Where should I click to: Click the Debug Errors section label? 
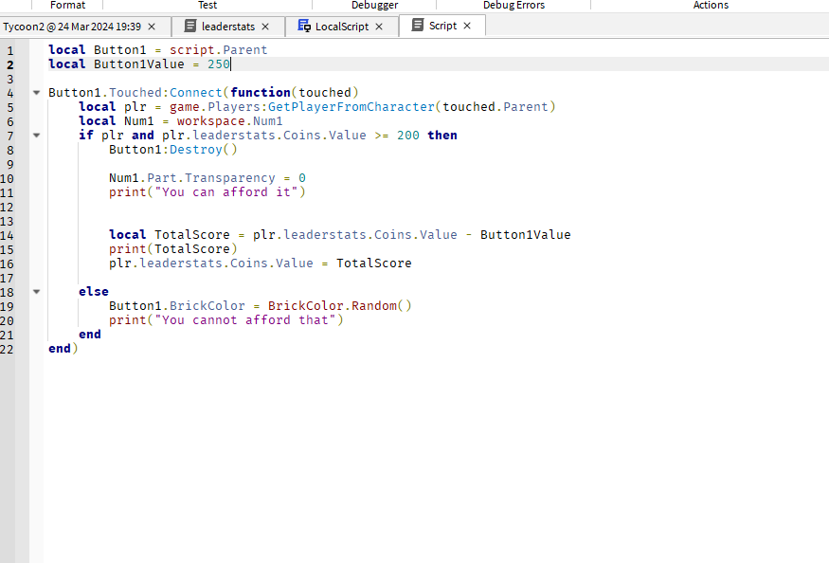point(514,5)
